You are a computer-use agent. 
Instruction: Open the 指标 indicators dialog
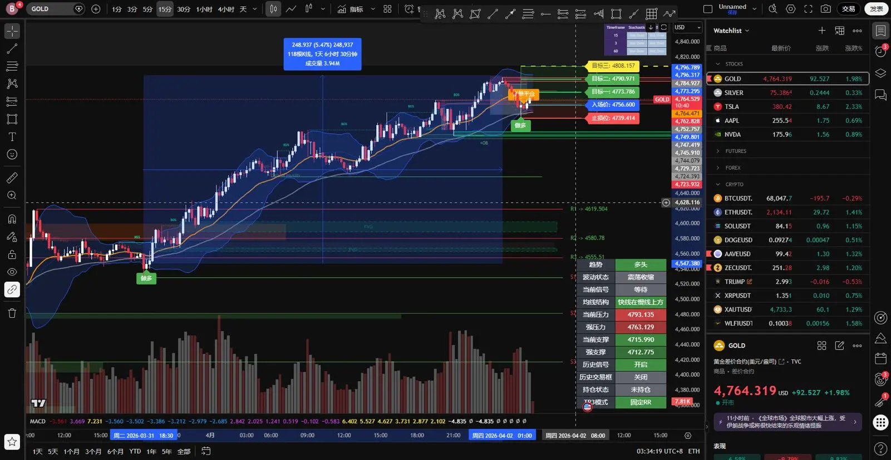point(351,9)
